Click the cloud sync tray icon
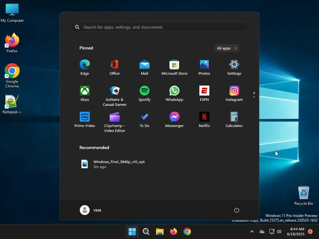 coord(262,232)
